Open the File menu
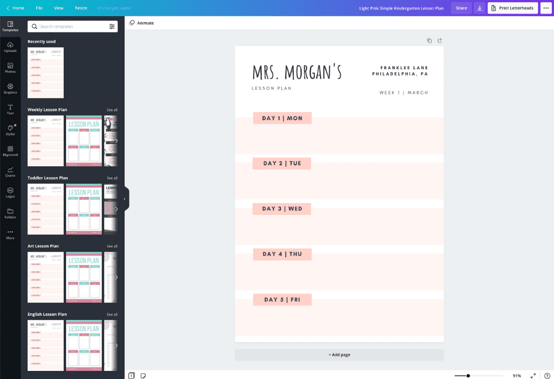Image resolution: width=554 pixels, height=379 pixels. (x=39, y=8)
